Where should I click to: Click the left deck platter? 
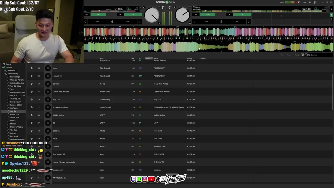tap(152, 15)
